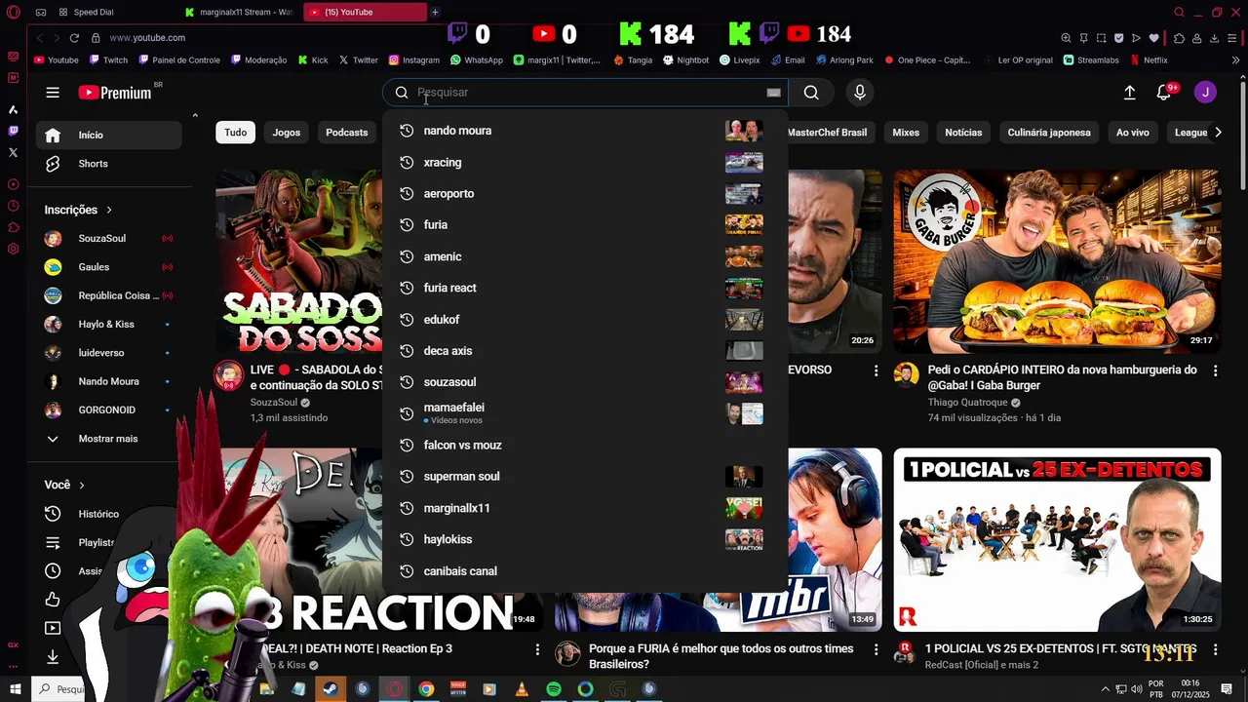Select the Podcasts filter chip
The width and height of the screenshot is (1248, 702).
tap(346, 133)
